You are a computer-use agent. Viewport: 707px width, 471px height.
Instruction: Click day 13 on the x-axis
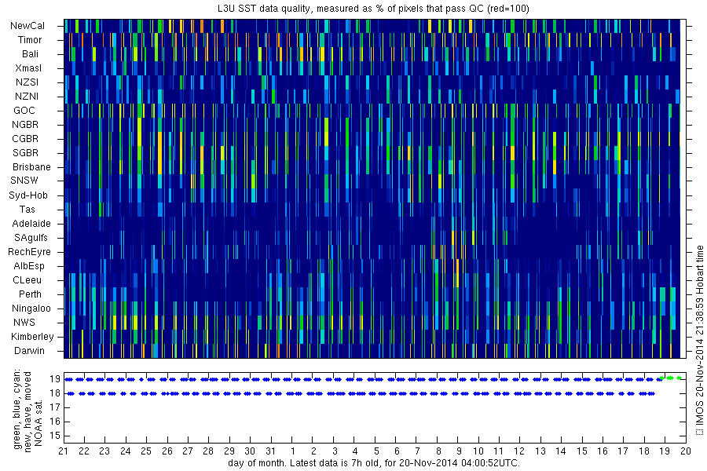[540, 451]
